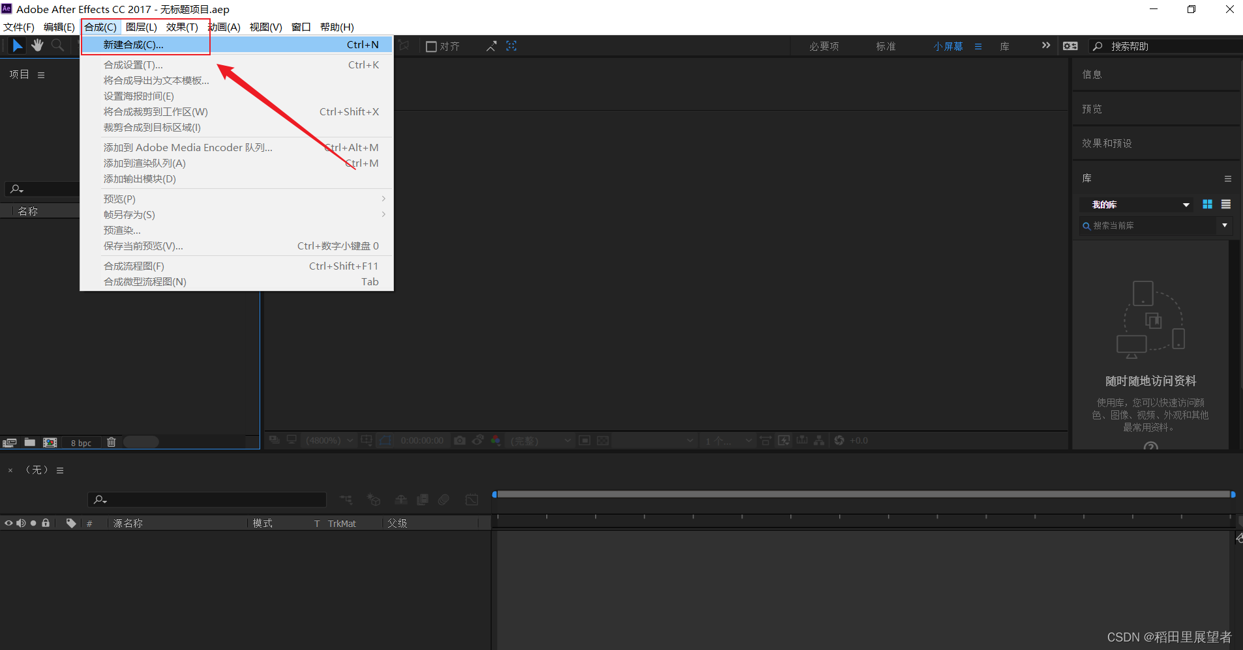
Task: Enable the 对齐 snapping checkbox
Action: tap(431, 46)
